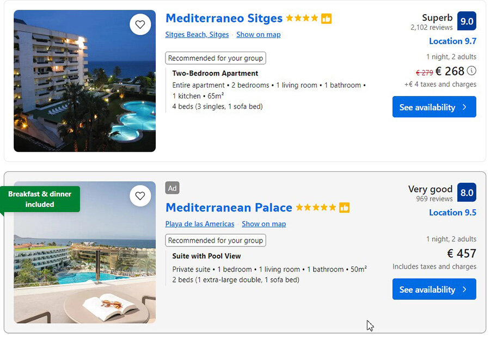
Task: Save Mediterraneo Sitges with heart icon
Action: pos(140,24)
